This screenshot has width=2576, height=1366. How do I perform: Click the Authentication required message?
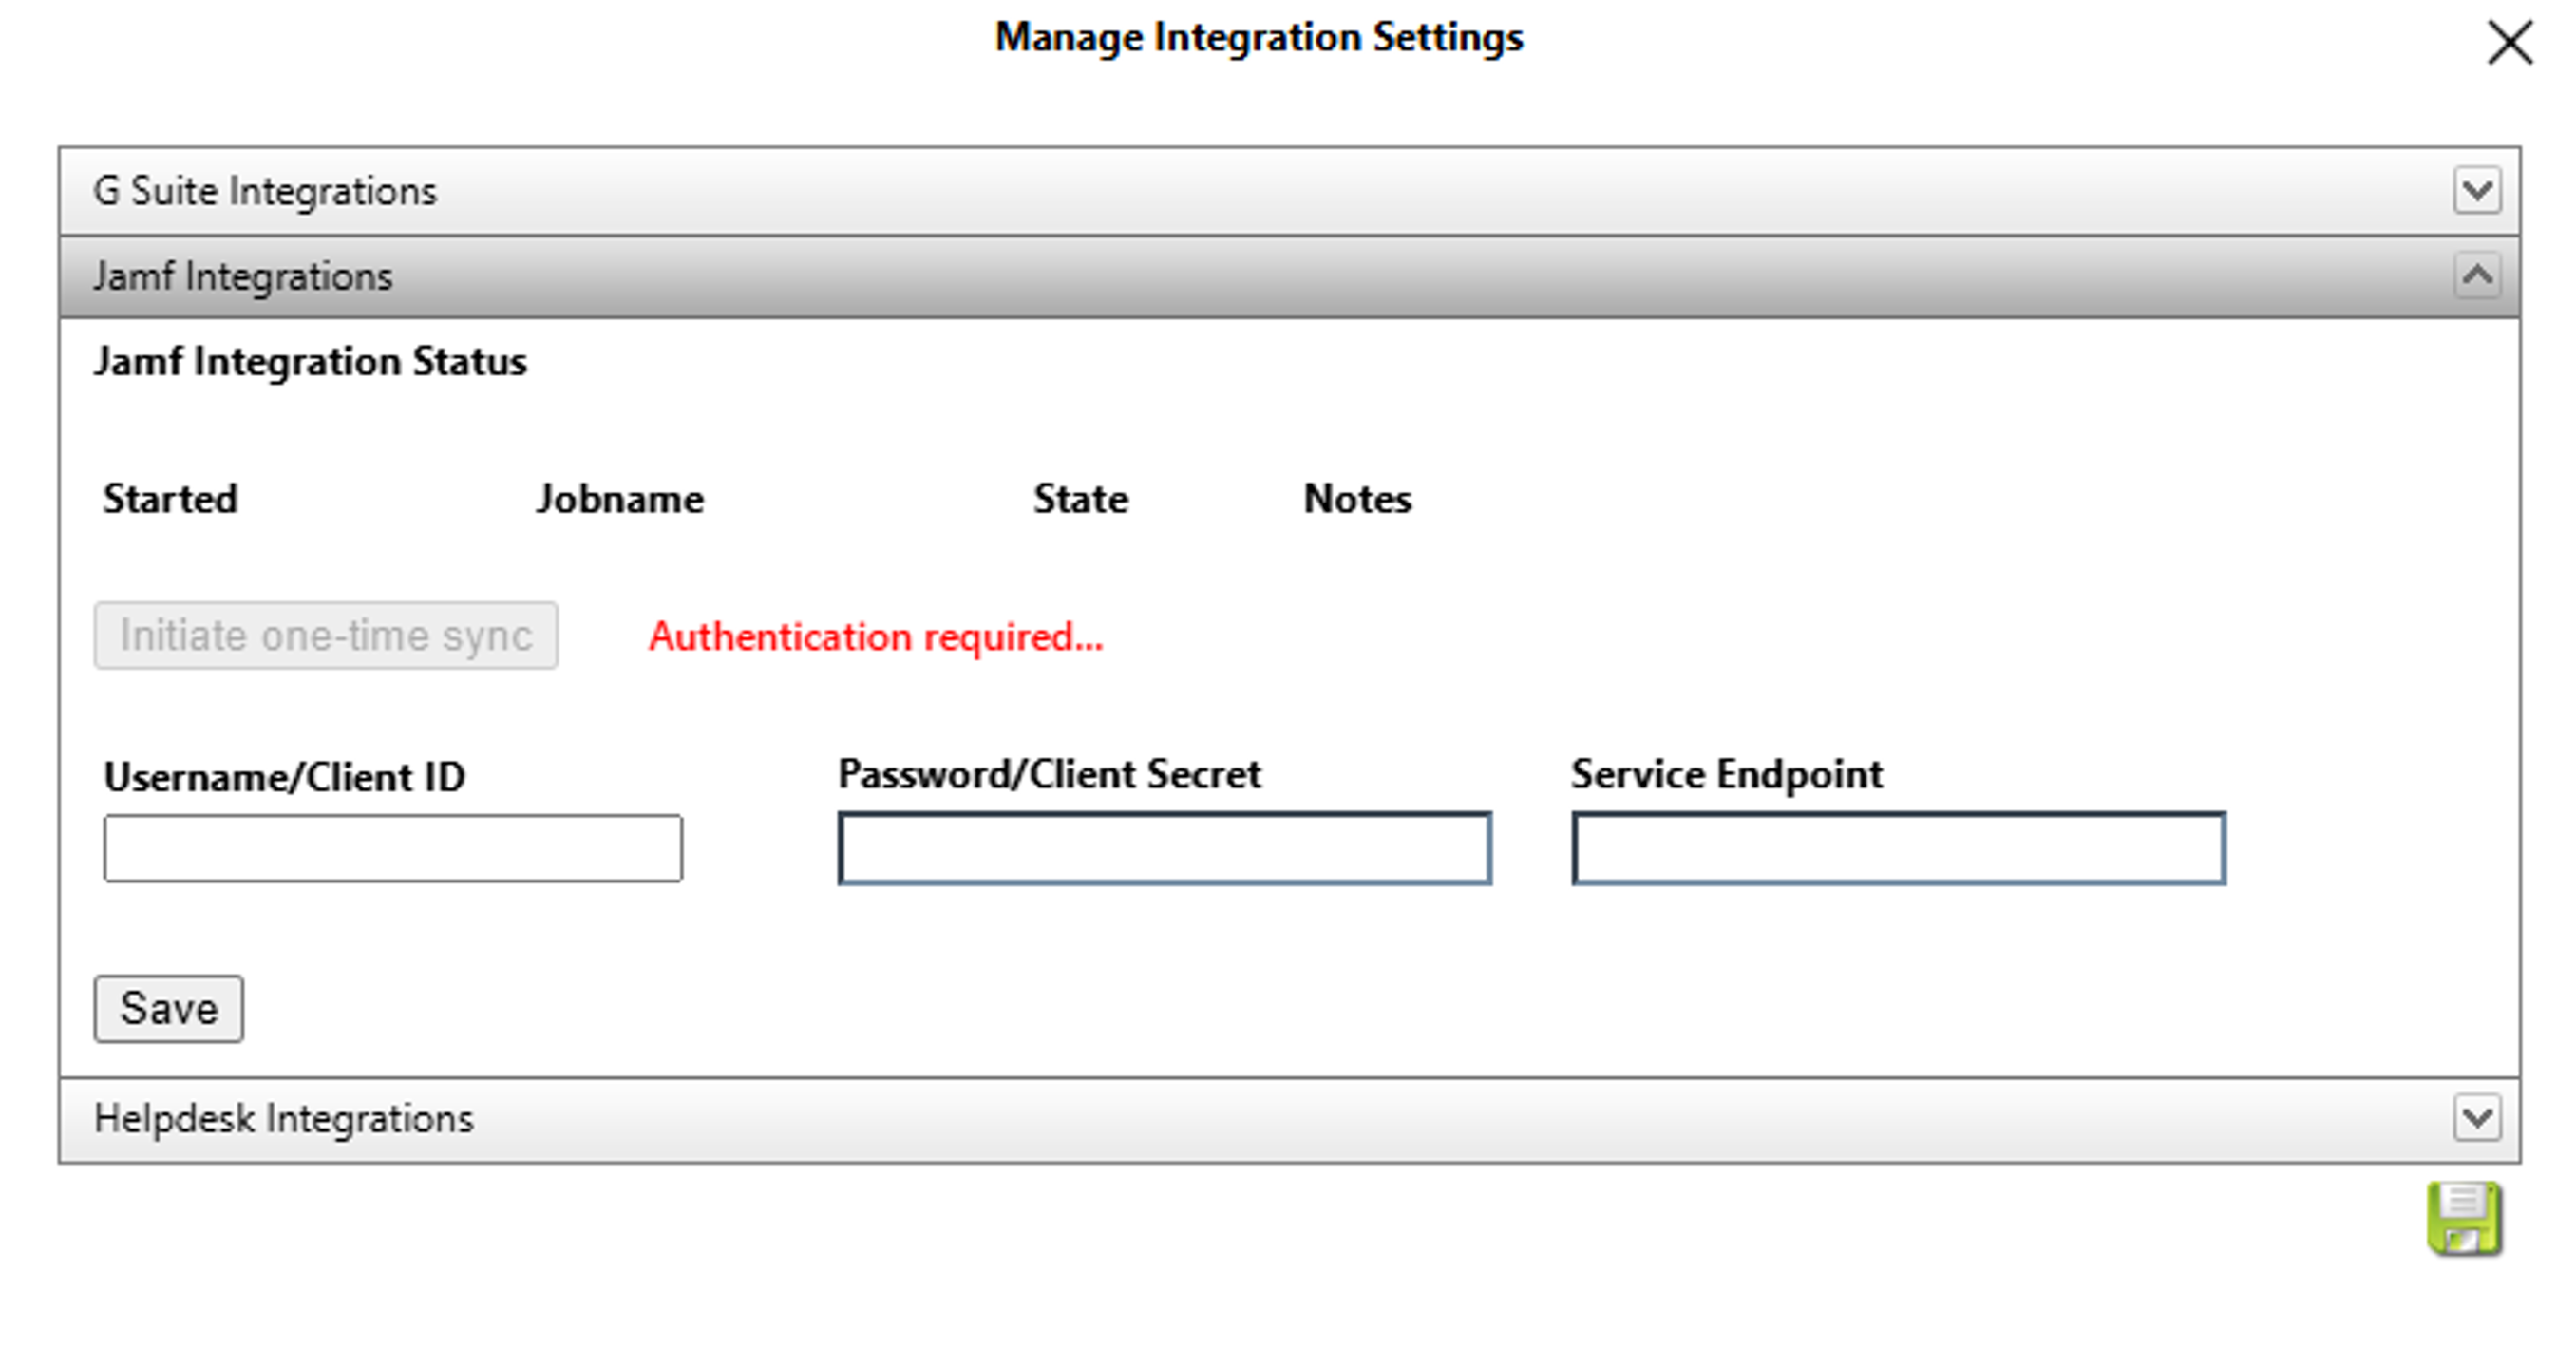(876, 637)
